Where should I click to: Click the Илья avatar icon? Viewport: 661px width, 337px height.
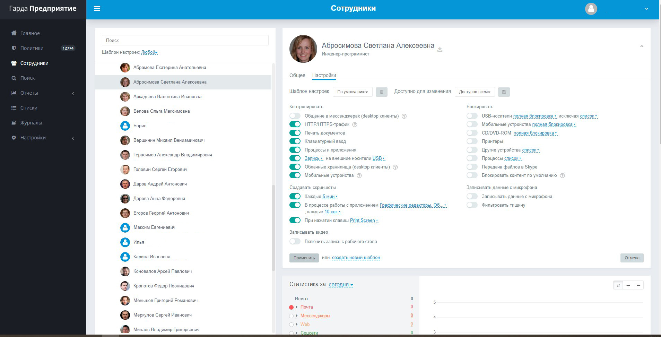[x=125, y=242]
